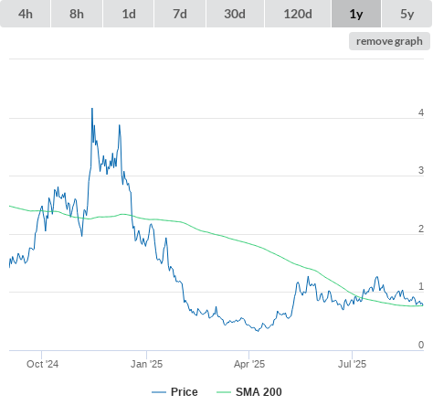This screenshot has width=433, height=416.
Task: Click the y-axis label 4
Action: click(421, 112)
